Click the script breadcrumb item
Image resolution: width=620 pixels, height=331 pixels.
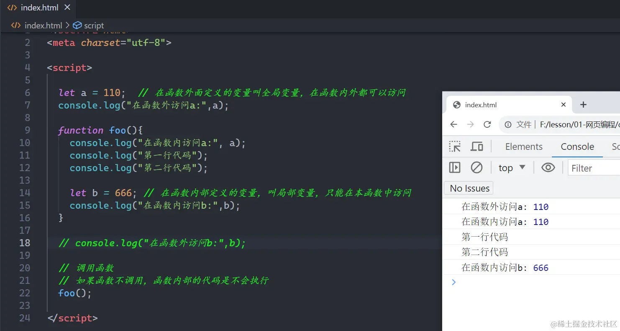point(94,25)
